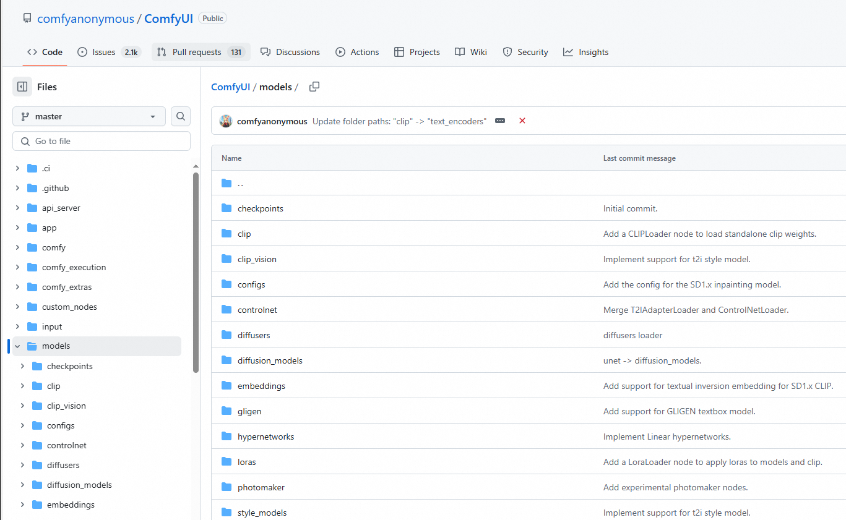Focus the Go to file search field
This screenshot has width=846, height=520.
(101, 141)
